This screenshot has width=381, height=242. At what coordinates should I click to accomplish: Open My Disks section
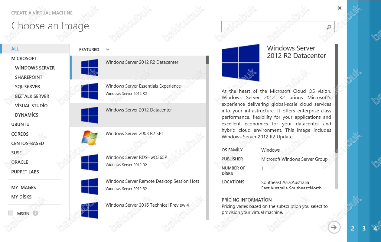tap(21, 197)
